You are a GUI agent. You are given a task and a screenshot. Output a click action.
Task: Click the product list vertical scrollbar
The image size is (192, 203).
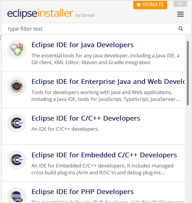[x=188, y=73]
